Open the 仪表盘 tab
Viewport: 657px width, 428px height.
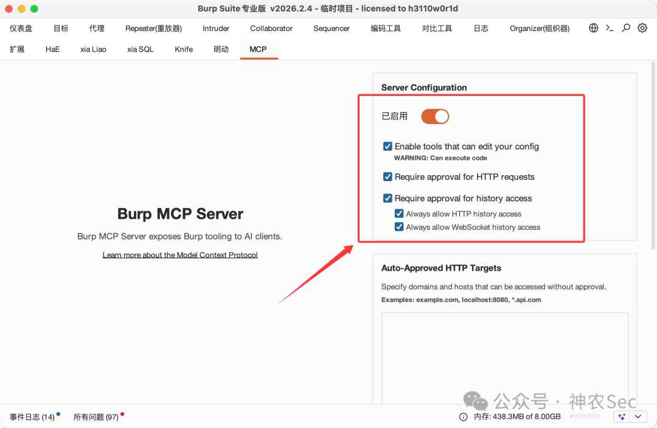coord(21,29)
